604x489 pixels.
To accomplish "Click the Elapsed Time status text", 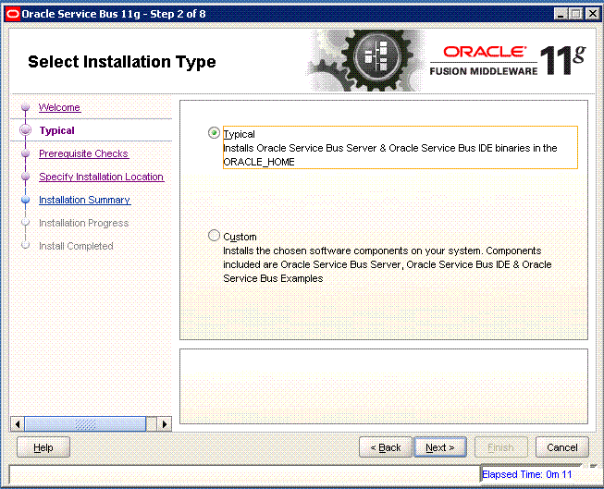I will (526, 474).
